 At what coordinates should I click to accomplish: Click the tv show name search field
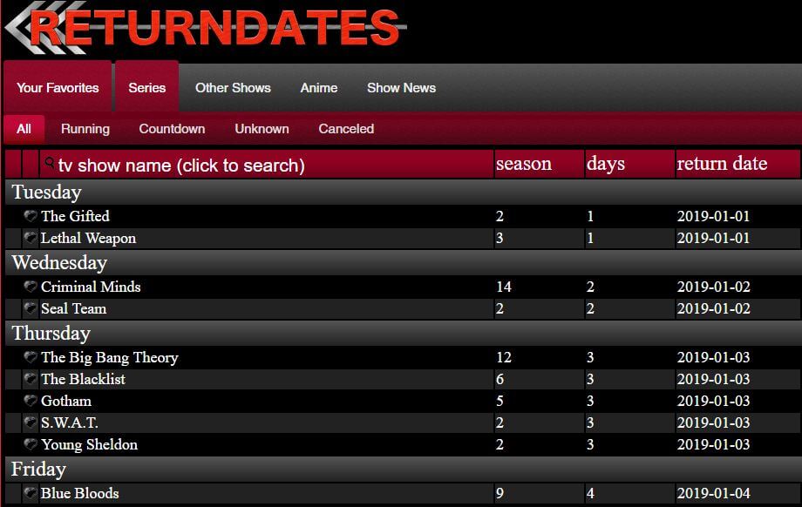(267, 164)
